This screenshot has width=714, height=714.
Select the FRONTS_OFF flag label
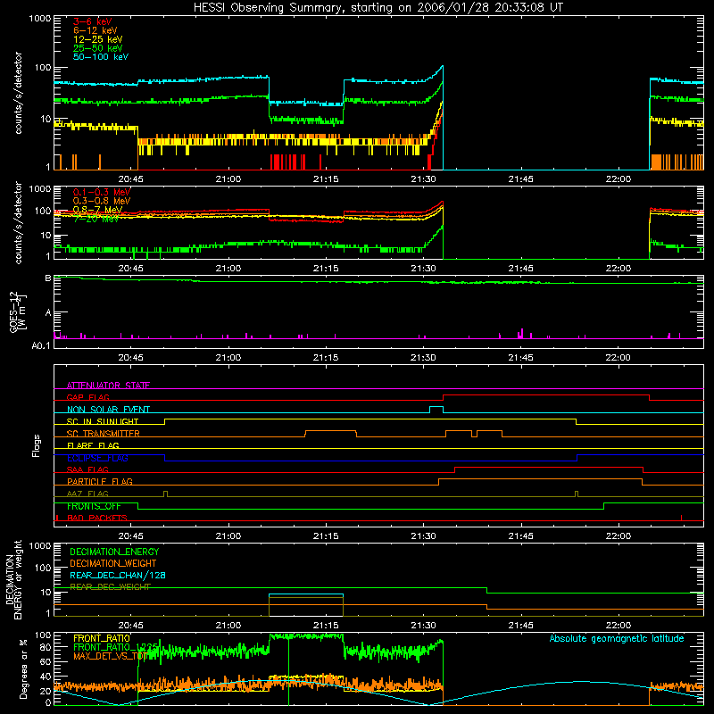pos(94,506)
